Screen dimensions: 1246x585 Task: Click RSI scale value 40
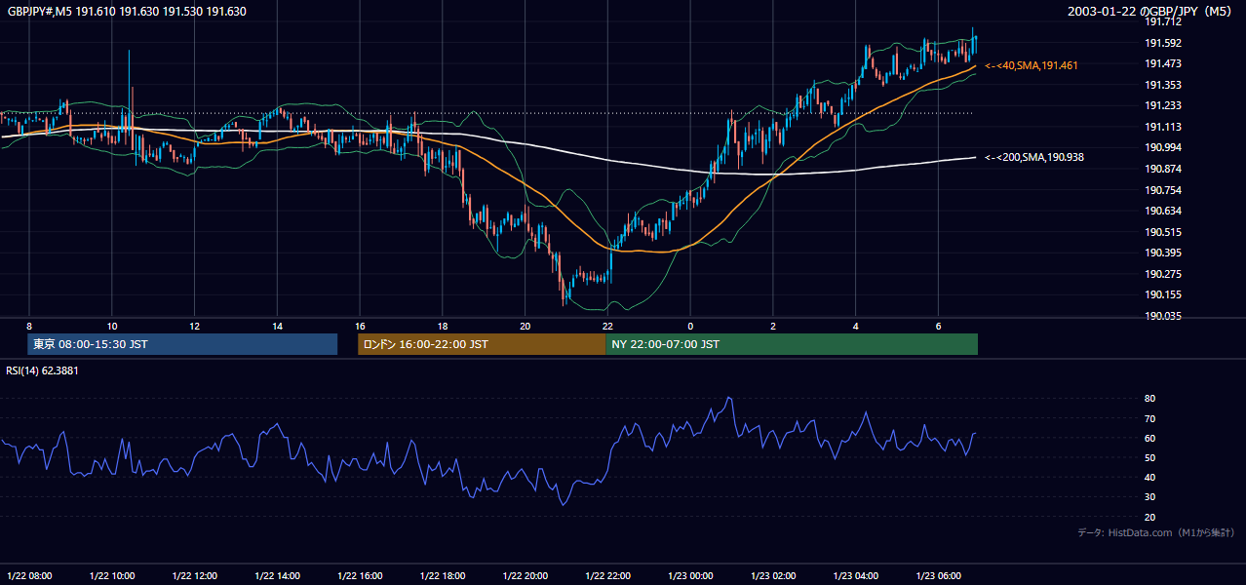pyautogui.click(x=1149, y=478)
